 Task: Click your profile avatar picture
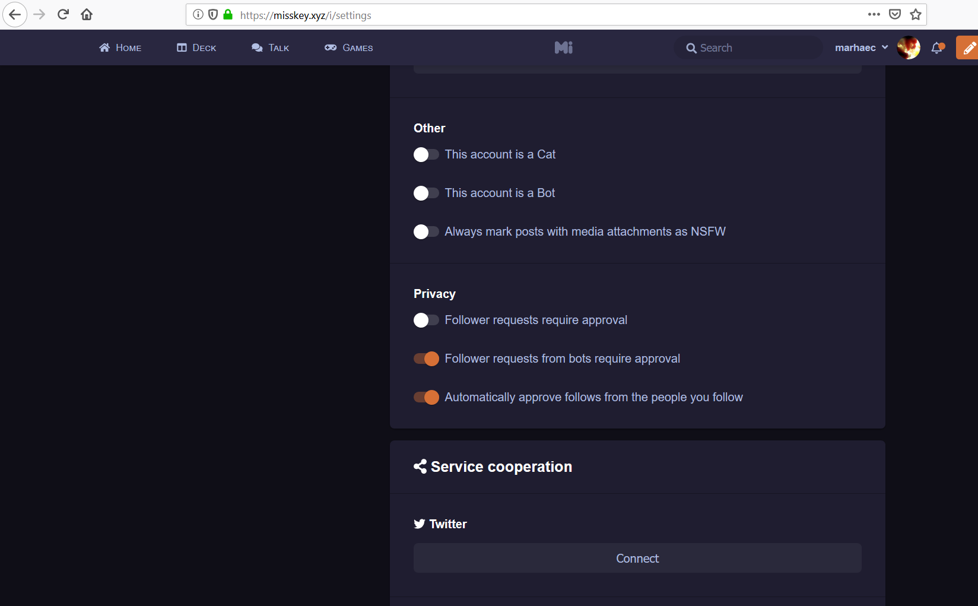tap(908, 47)
